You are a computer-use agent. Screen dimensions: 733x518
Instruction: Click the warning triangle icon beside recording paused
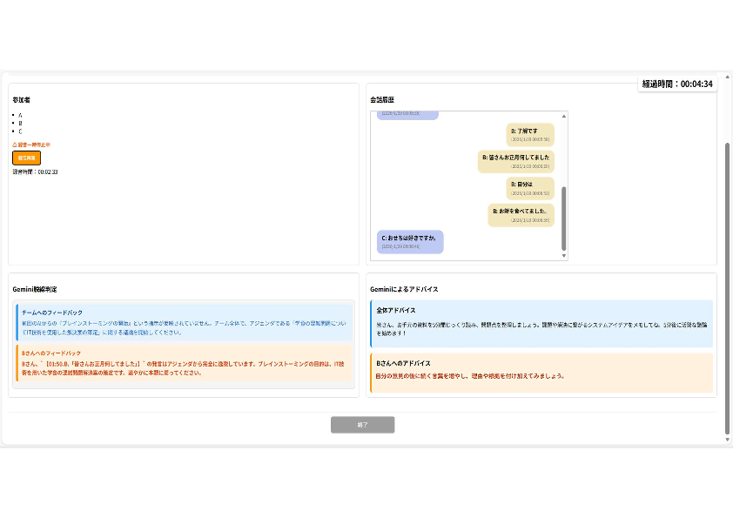tap(15, 145)
